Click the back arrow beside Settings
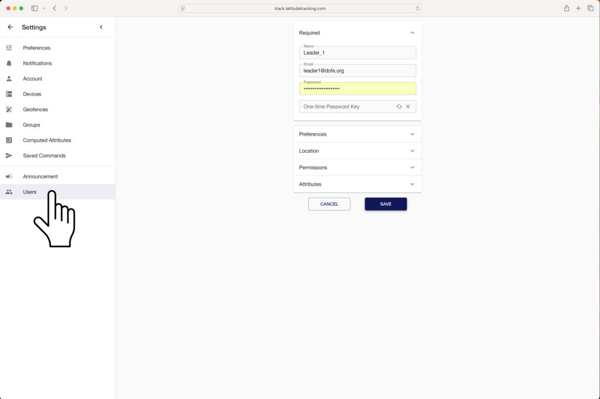The image size is (600, 399). (x=9, y=27)
